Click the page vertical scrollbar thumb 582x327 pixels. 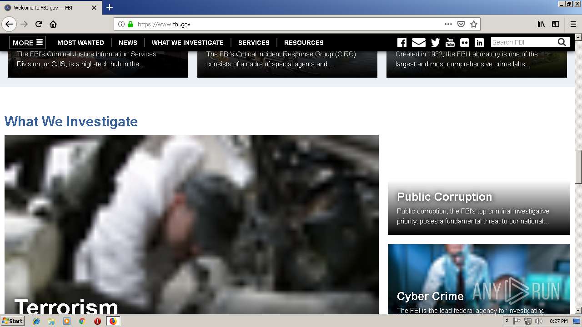pyautogui.click(x=578, y=167)
